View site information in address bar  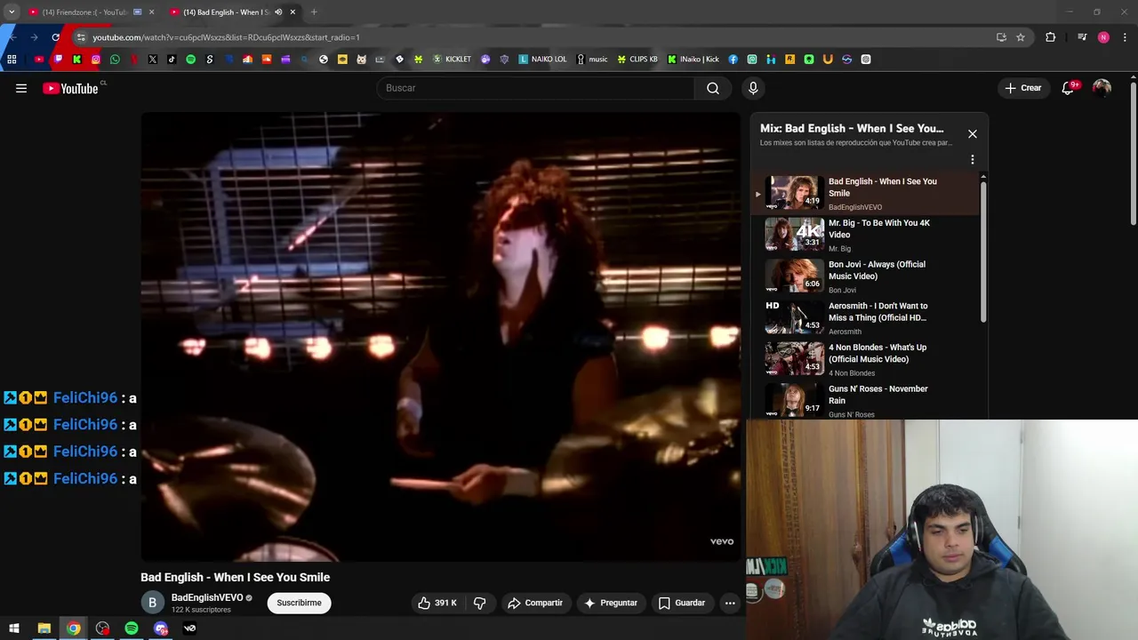tap(80, 37)
